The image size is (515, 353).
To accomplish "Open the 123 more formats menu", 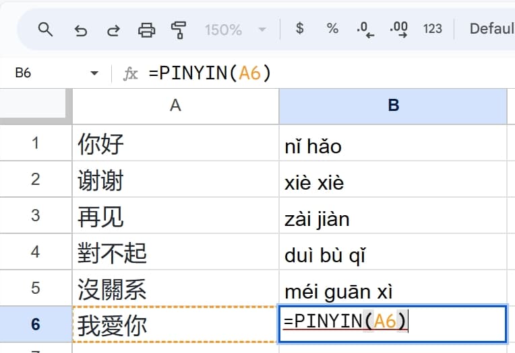I will [432, 28].
